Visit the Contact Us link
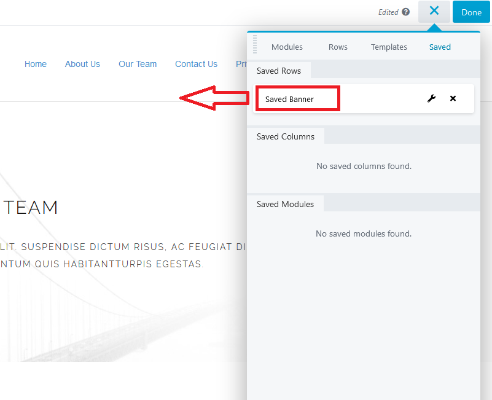The width and height of the screenshot is (492, 400). (196, 64)
